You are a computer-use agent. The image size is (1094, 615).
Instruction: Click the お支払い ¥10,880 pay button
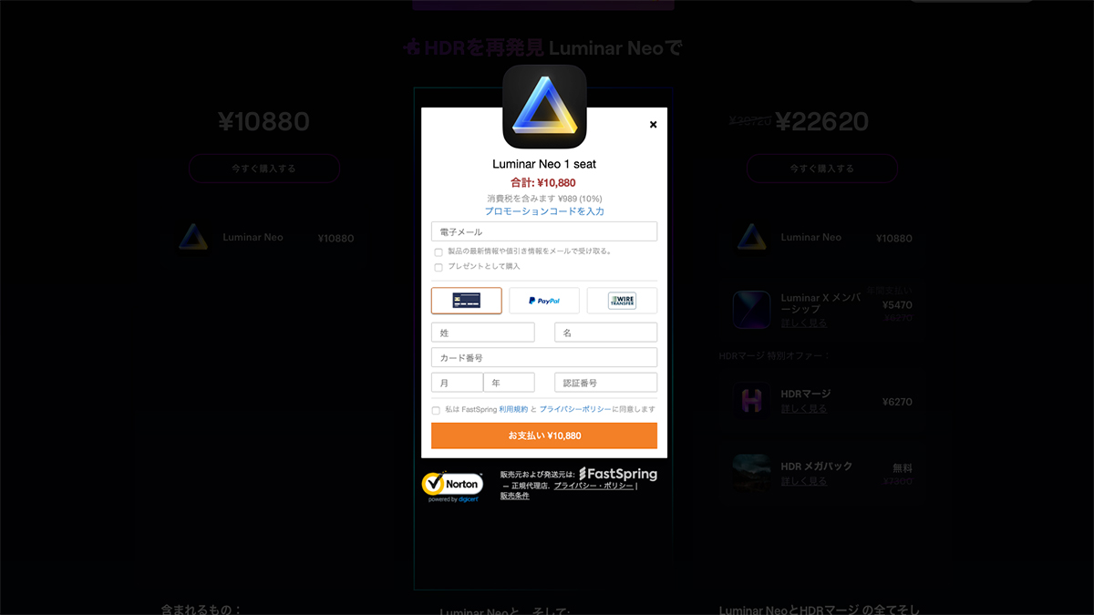point(544,436)
